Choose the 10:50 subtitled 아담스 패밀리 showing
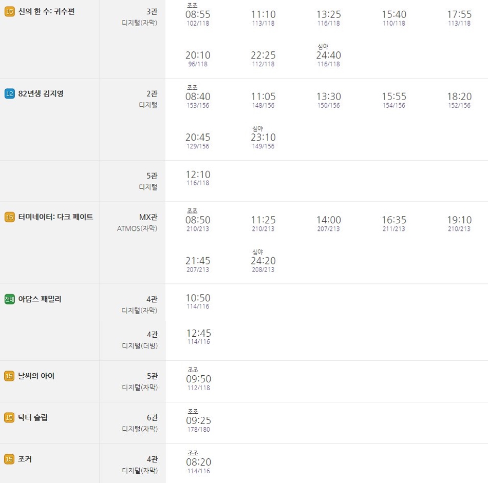The image size is (488, 483). [198, 301]
